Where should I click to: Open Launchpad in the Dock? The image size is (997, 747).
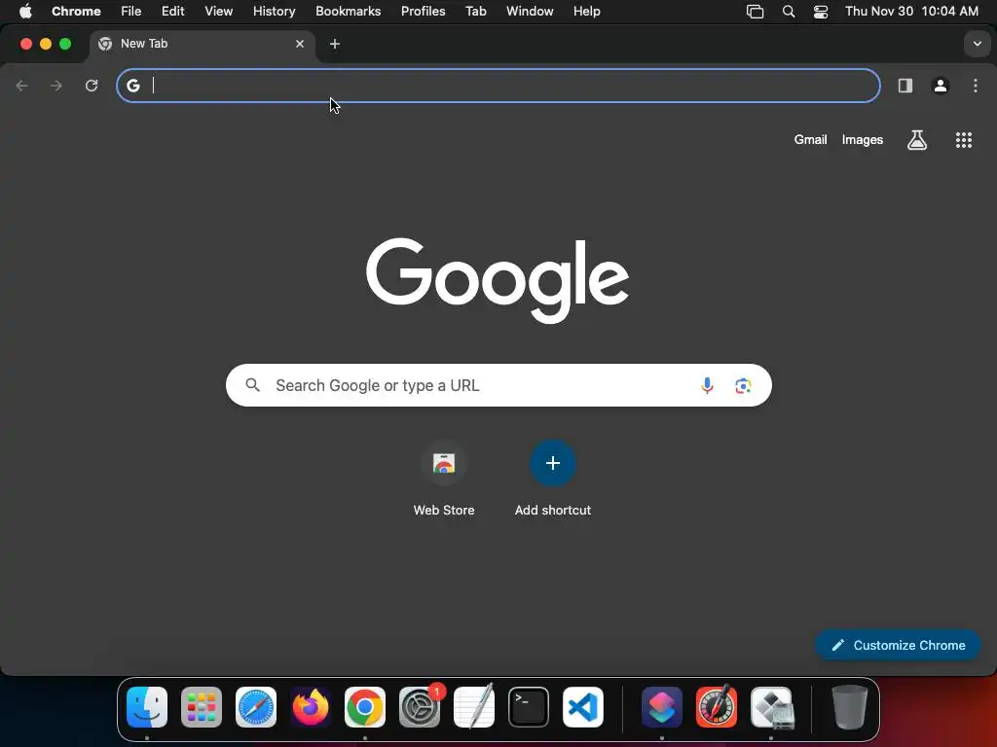click(x=202, y=707)
